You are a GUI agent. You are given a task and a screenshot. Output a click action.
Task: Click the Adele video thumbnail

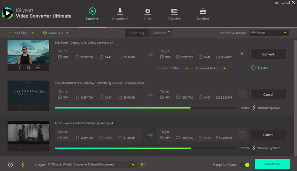(x=28, y=133)
